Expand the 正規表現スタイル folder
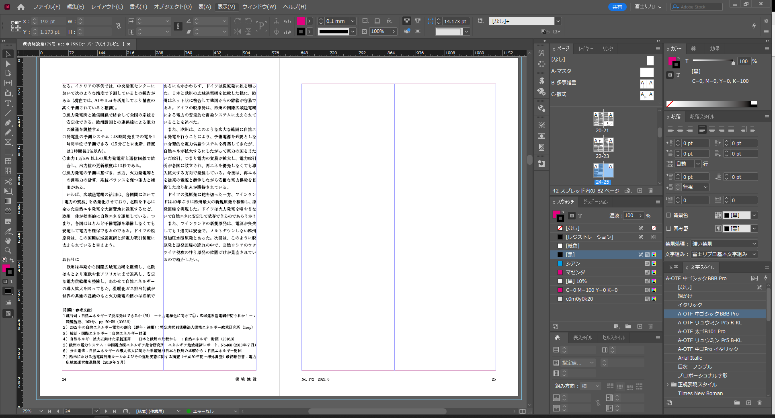 [668, 385]
